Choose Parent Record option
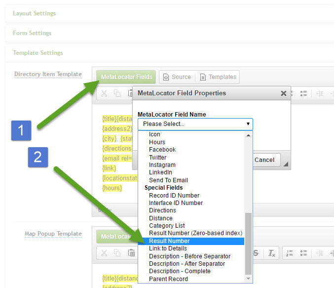The height and width of the screenshot is (288, 334). pos(168,279)
